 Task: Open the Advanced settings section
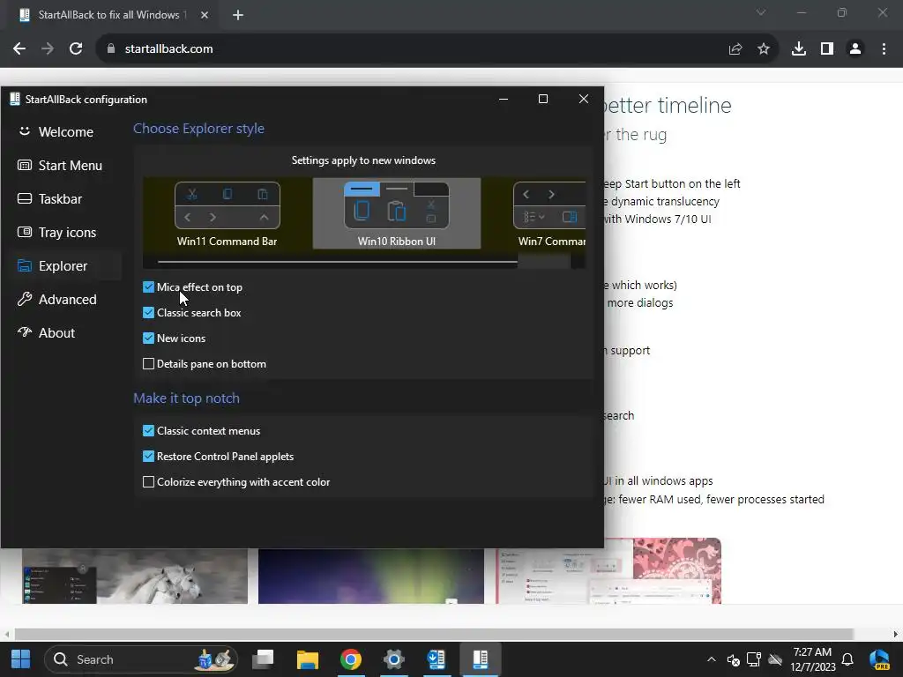pos(56,300)
